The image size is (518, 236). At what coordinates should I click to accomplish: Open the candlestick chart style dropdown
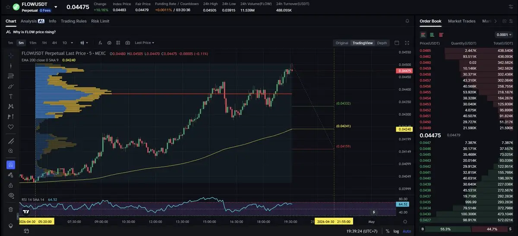click(x=84, y=43)
